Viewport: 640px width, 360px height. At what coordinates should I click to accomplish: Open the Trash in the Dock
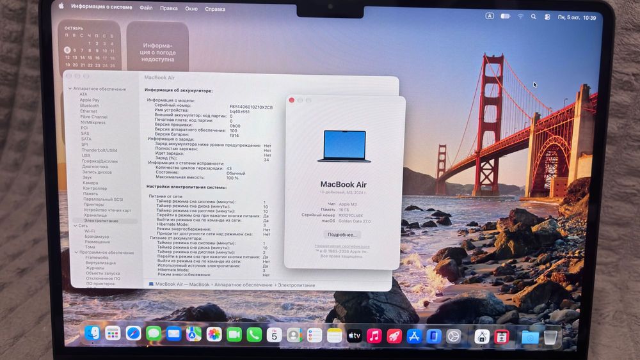550,338
